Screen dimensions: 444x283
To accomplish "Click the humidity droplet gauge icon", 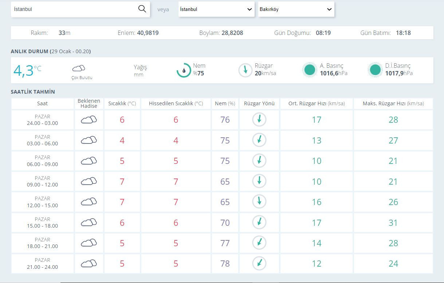I will (184, 70).
